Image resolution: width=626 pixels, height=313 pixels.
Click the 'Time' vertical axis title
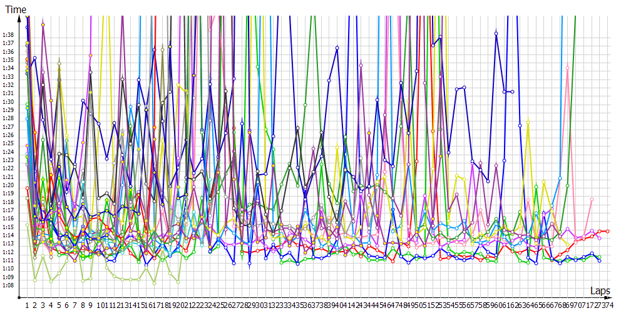click(16, 9)
